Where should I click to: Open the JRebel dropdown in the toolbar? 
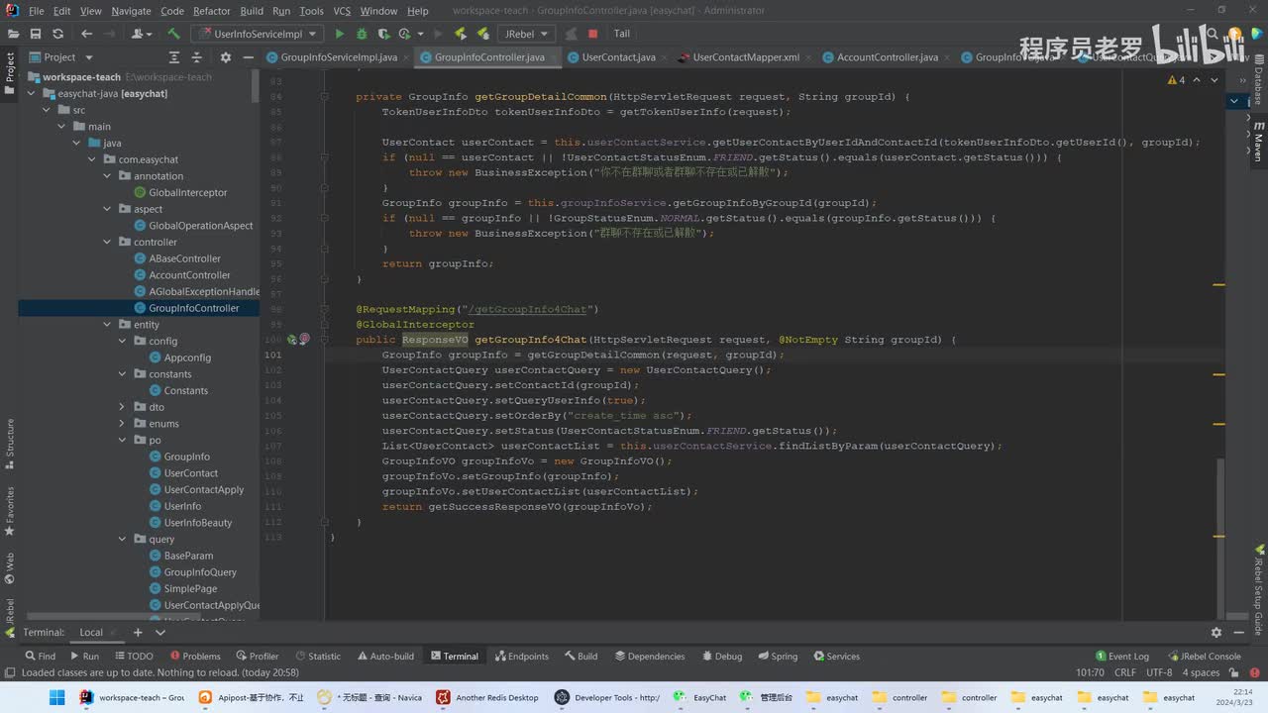[525, 34]
